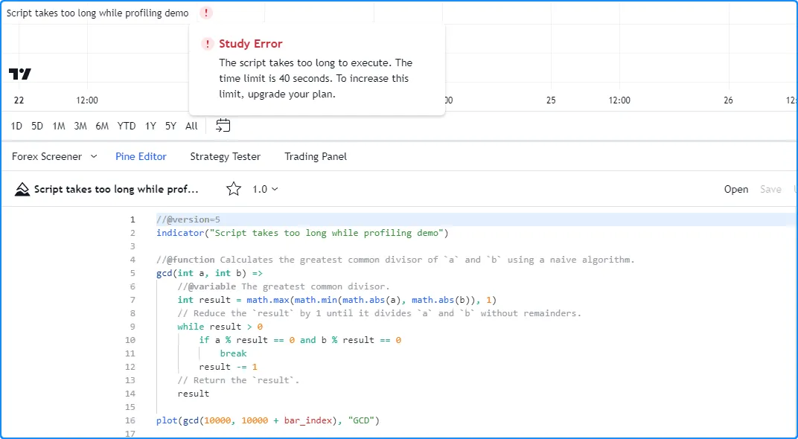Viewport: 798px width, 439px height.
Task: Click line 16 plot code in editor
Action: 268,420
